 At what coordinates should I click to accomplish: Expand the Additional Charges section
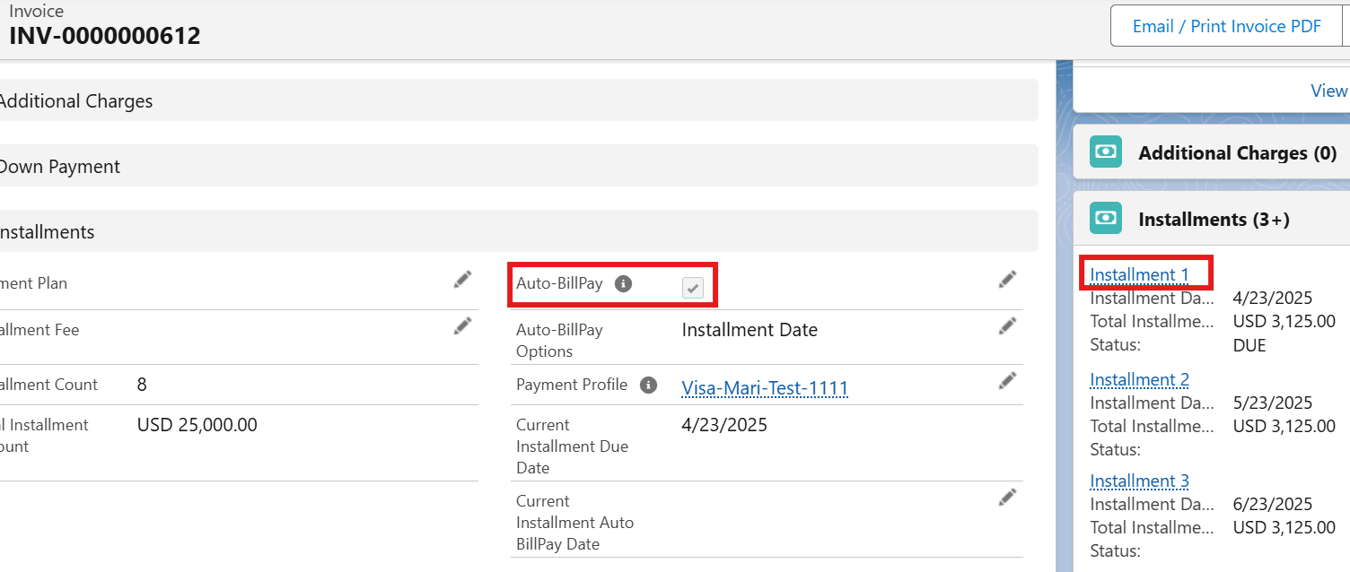pyautogui.click(x=76, y=101)
